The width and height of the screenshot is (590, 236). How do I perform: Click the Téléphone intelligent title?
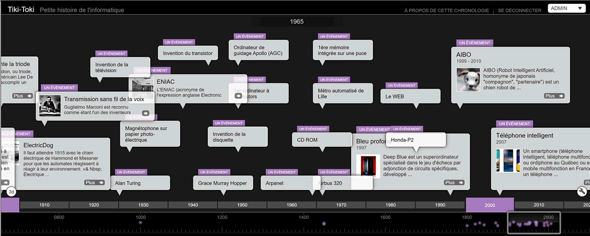point(525,135)
